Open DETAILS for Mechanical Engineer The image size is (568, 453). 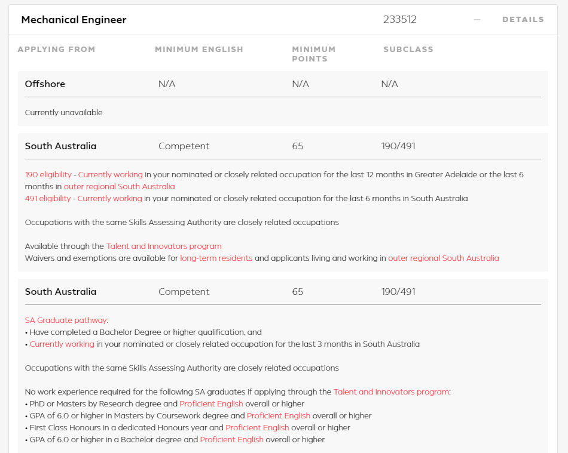pyautogui.click(x=523, y=20)
